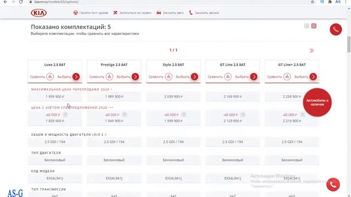Reload the page with browser refresh
The height and width of the screenshot is (197, 351).
[x=21, y=2]
